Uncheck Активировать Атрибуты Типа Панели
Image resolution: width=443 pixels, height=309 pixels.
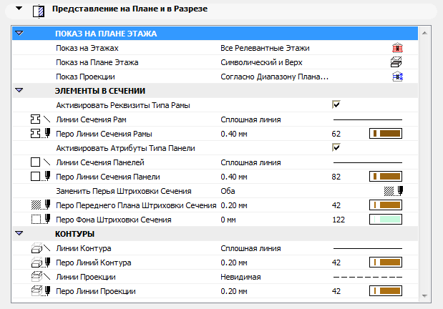[x=336, y=148]
